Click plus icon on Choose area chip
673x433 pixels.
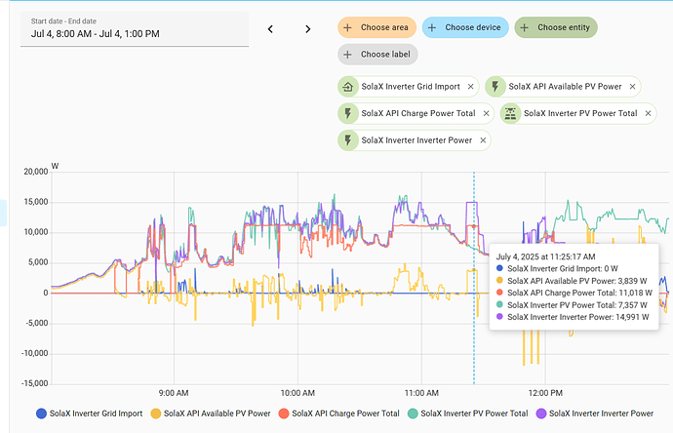click(347, 27)
